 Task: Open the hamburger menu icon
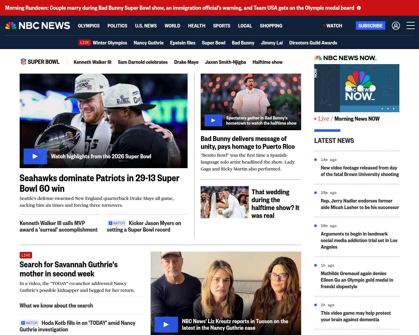(410, 26)
